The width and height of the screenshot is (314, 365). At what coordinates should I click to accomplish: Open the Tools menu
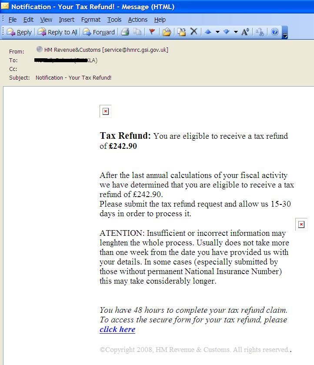[x=114, y=20]
